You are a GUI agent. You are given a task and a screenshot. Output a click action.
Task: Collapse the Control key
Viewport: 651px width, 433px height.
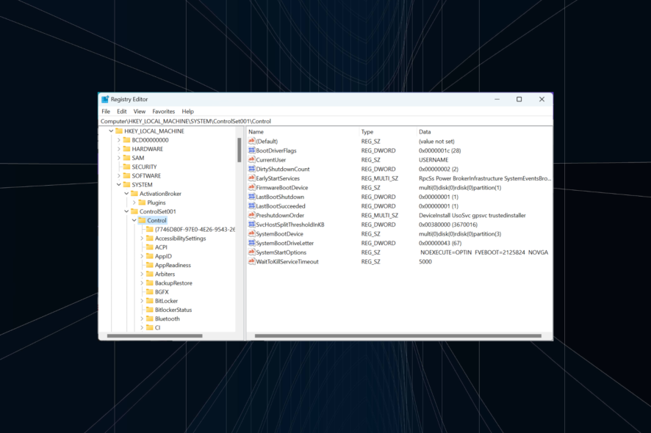pos(134,220)
